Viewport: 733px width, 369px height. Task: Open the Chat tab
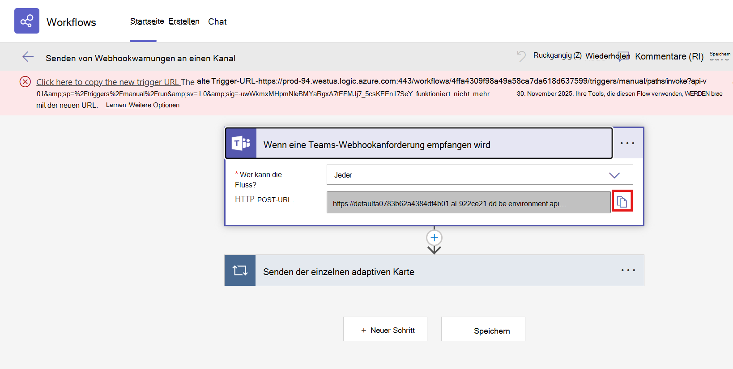[217, 21]
